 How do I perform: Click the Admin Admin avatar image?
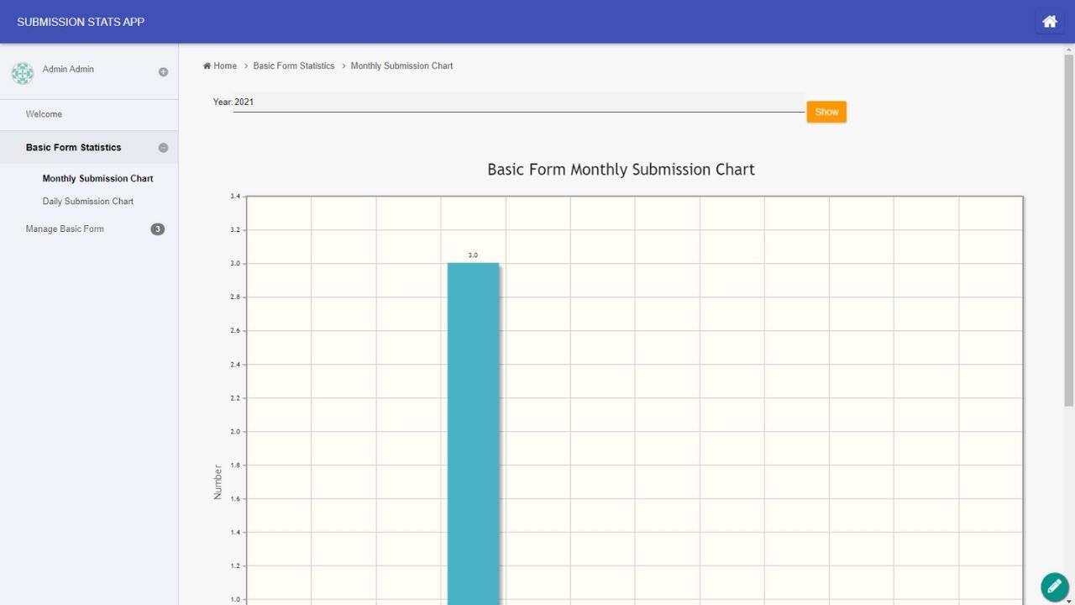tap(23, 73)
